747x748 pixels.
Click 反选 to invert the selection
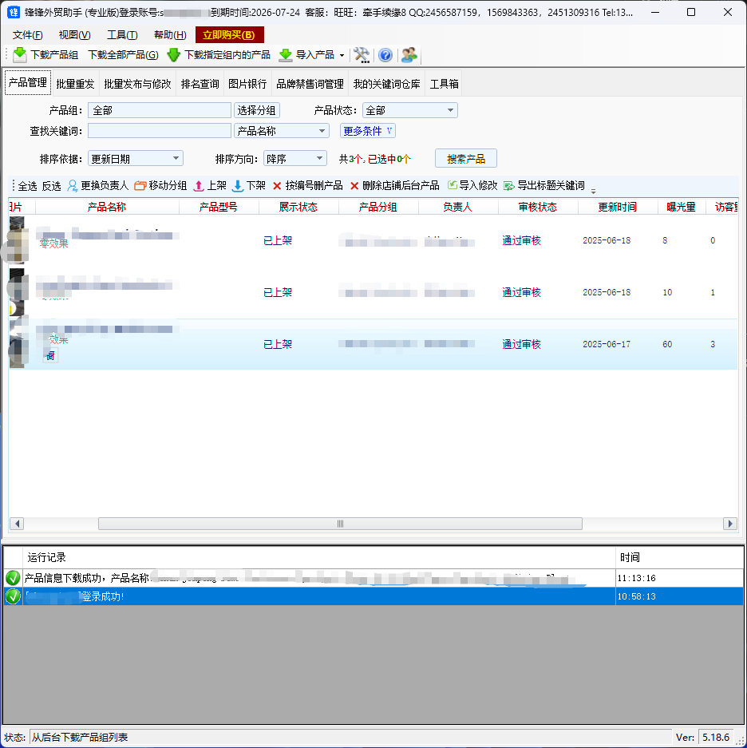[51, 186]
